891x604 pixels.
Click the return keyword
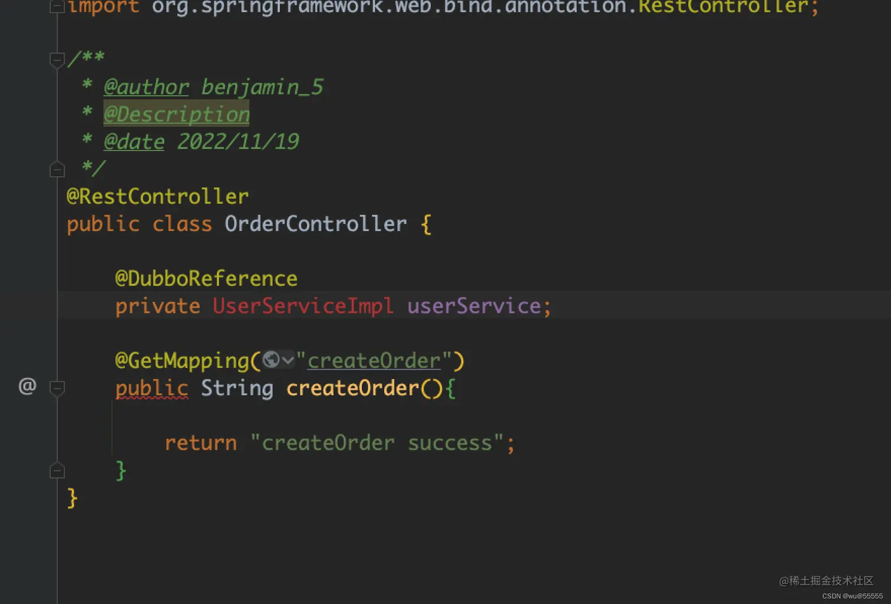click(x=200, y=443)
